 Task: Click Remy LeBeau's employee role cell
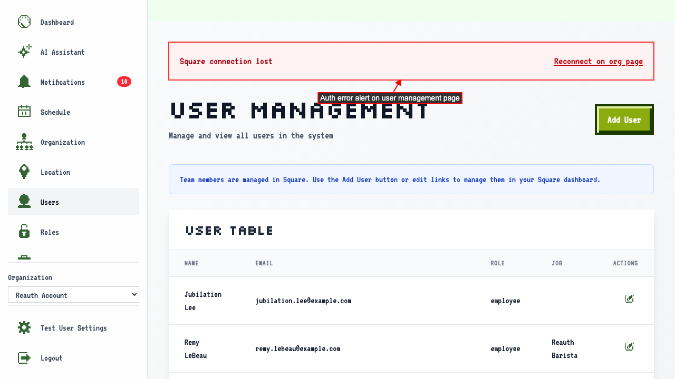pos(505,349)
